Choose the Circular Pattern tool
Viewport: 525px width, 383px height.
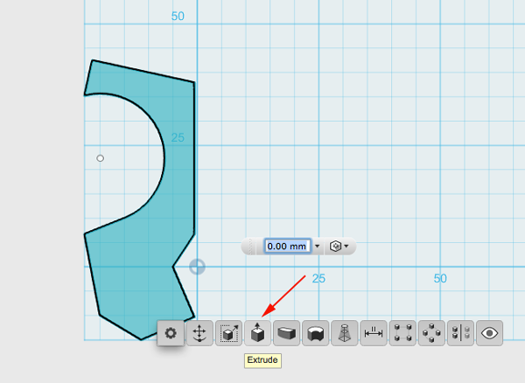(431, 333)
